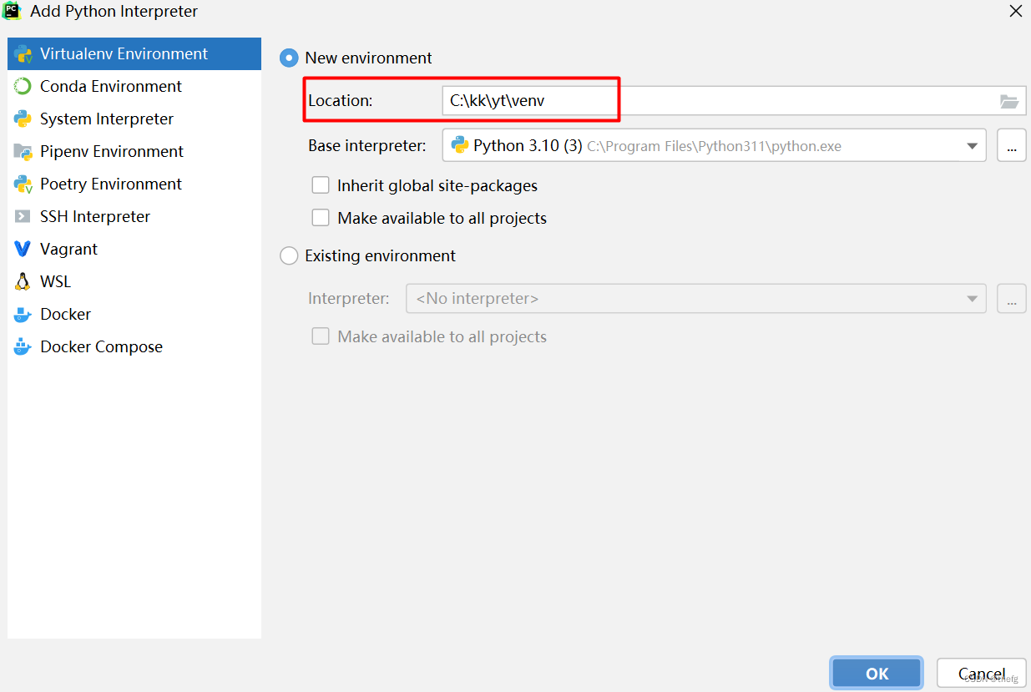Viewport: 1031px width, 692px height.
Task: Select the New environment radio button
Action: point(289,58)
